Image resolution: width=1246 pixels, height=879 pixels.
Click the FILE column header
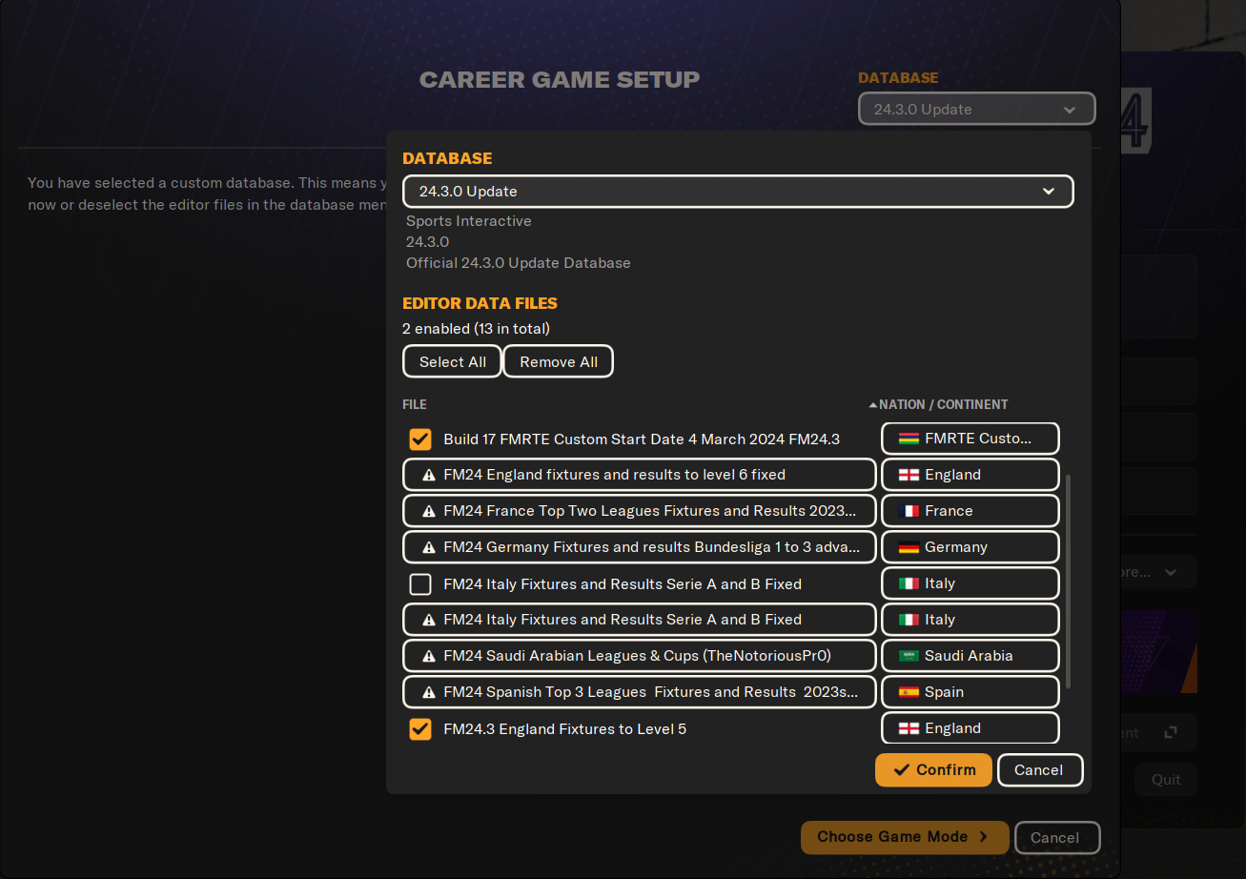pyautogui.click(x=415, y=405)
